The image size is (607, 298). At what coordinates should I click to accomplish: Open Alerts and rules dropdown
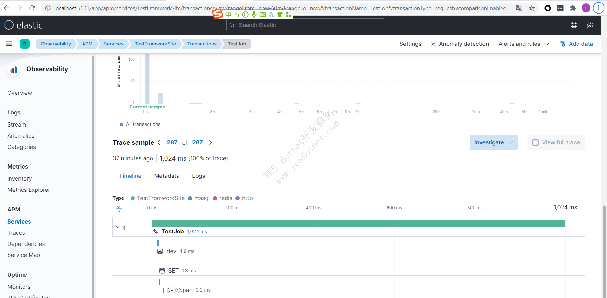pos(523,44)
